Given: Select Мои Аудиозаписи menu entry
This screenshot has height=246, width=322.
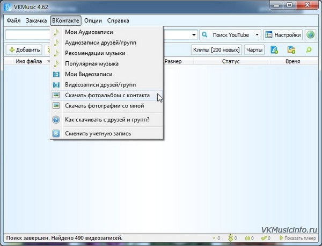Looking at the screenshot, I should pos(107,32).
